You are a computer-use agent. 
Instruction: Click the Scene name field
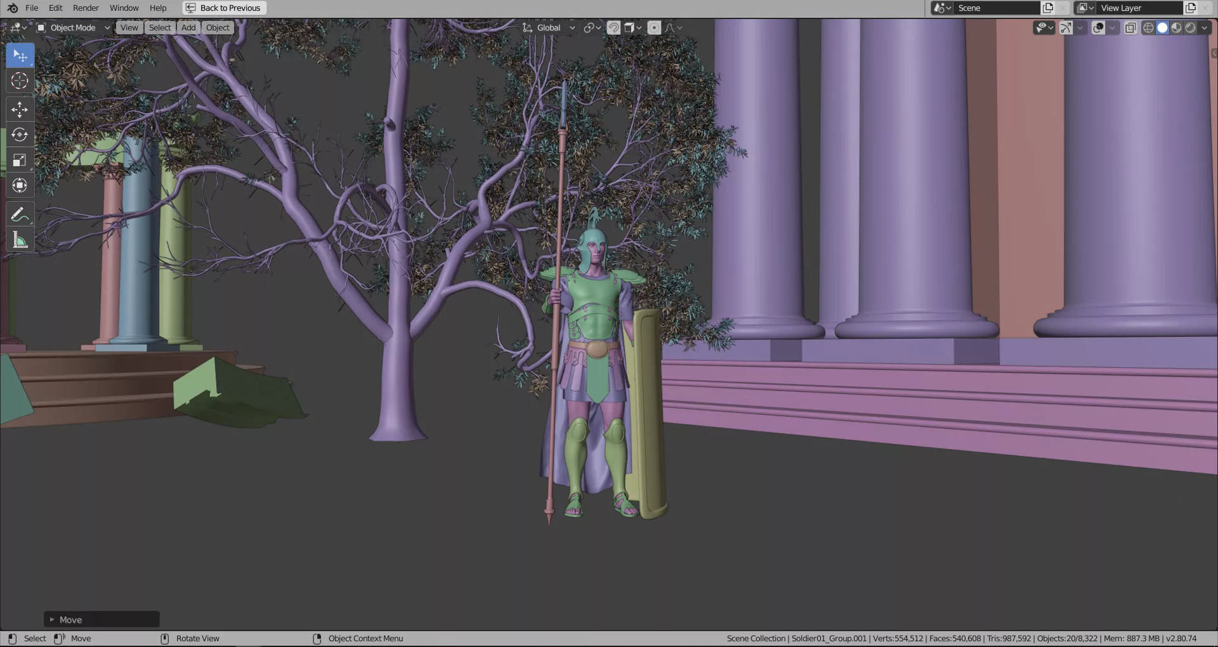point(996,8)
